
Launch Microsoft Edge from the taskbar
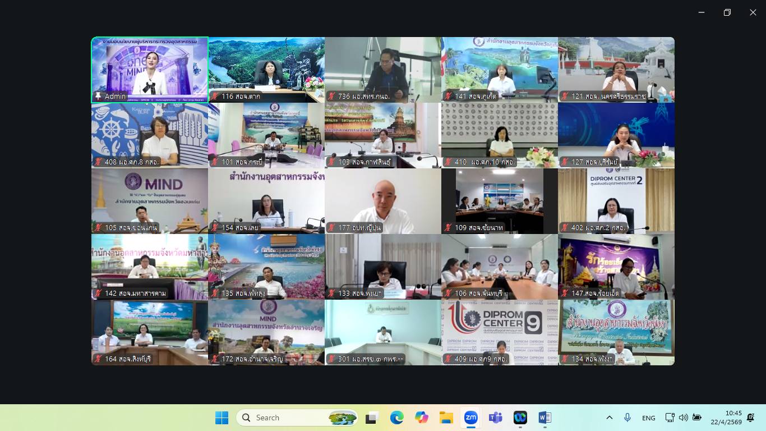click(x=396, y=418)
